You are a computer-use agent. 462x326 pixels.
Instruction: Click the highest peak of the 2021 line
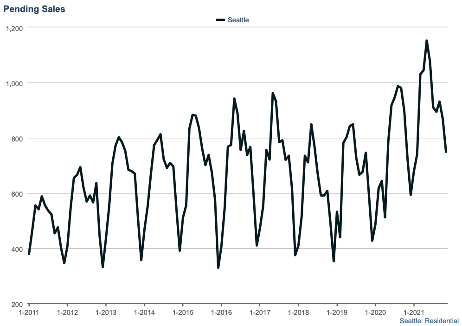coord(426,41)
